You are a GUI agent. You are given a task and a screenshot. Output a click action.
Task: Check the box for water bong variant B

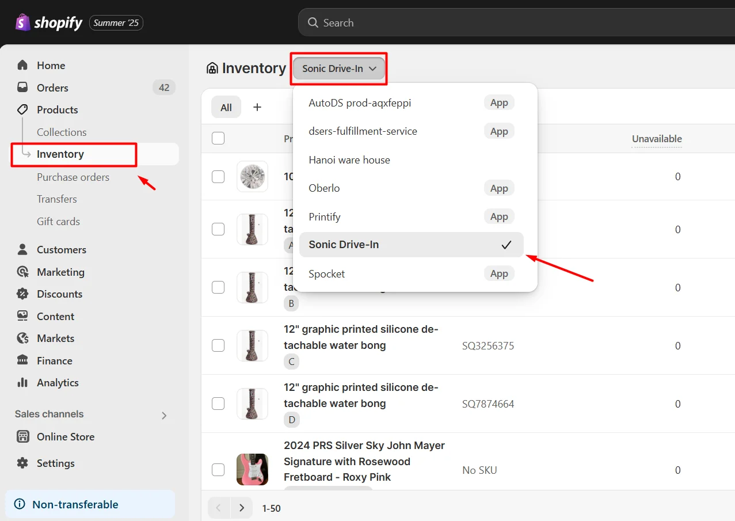pos(218,287)
